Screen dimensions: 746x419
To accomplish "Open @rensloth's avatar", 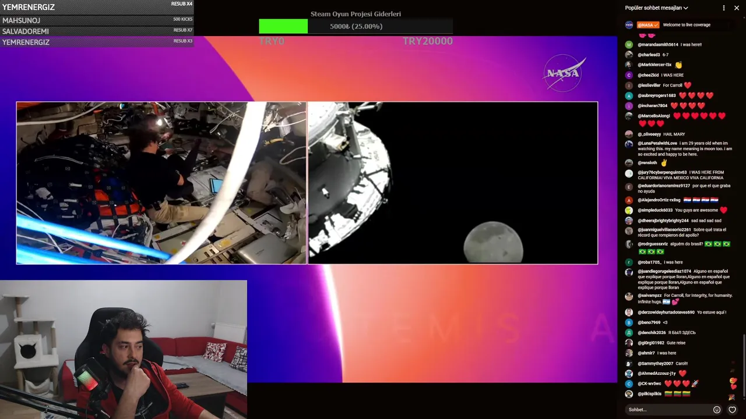I will (x=629, y=163).
